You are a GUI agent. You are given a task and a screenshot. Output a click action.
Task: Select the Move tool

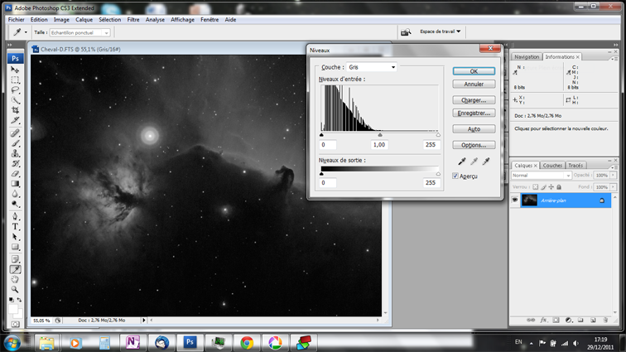point(15,70)
